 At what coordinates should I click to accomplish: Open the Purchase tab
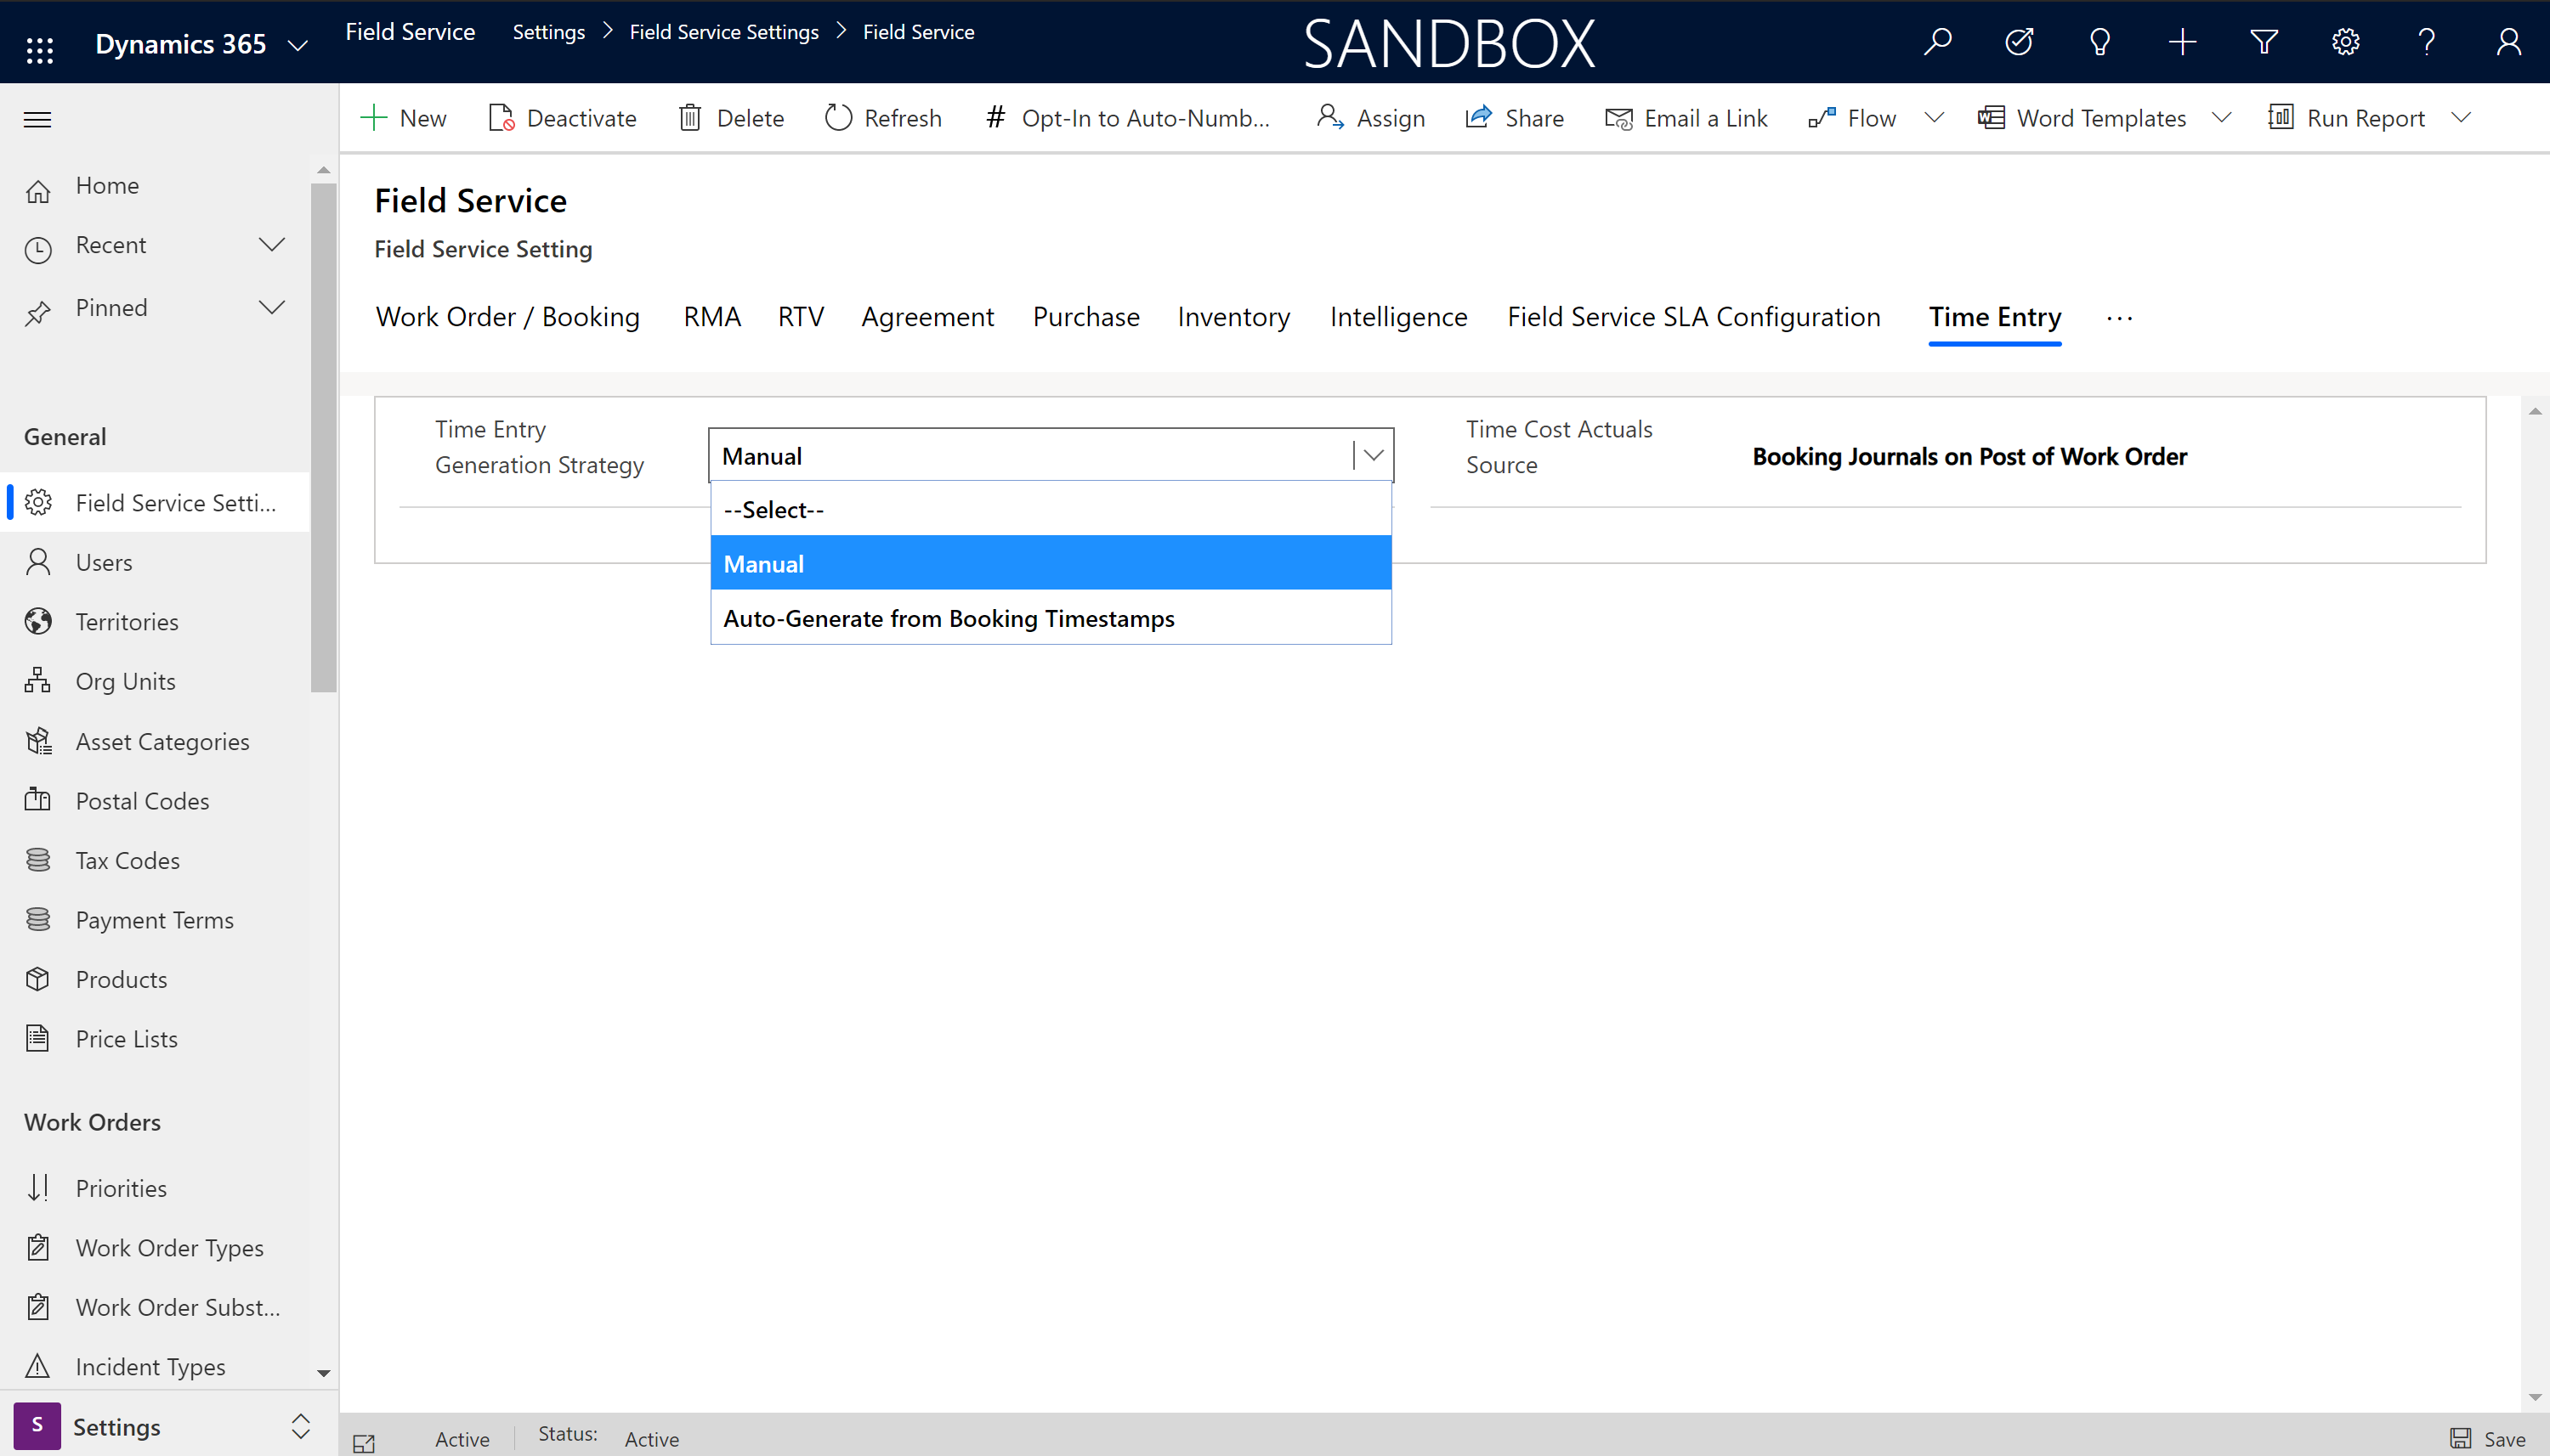(1085, 317)
